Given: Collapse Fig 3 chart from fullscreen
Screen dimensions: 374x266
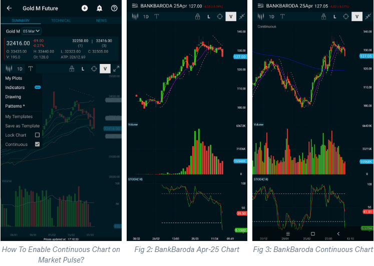Looking at the screenshot, I should point(368,16).
